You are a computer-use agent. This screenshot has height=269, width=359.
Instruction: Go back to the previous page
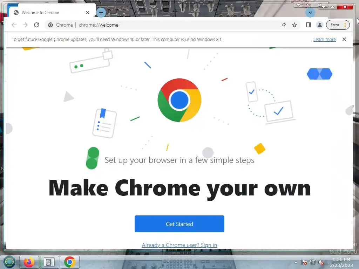(14, 25)
